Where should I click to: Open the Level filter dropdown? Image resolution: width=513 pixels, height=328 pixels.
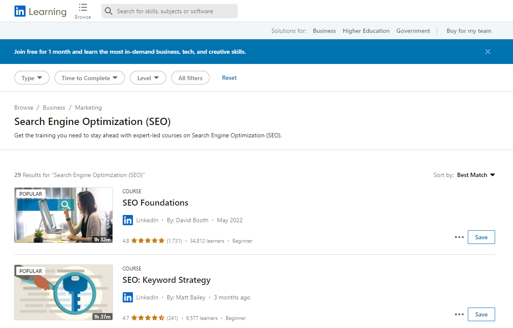coord(148,78)
